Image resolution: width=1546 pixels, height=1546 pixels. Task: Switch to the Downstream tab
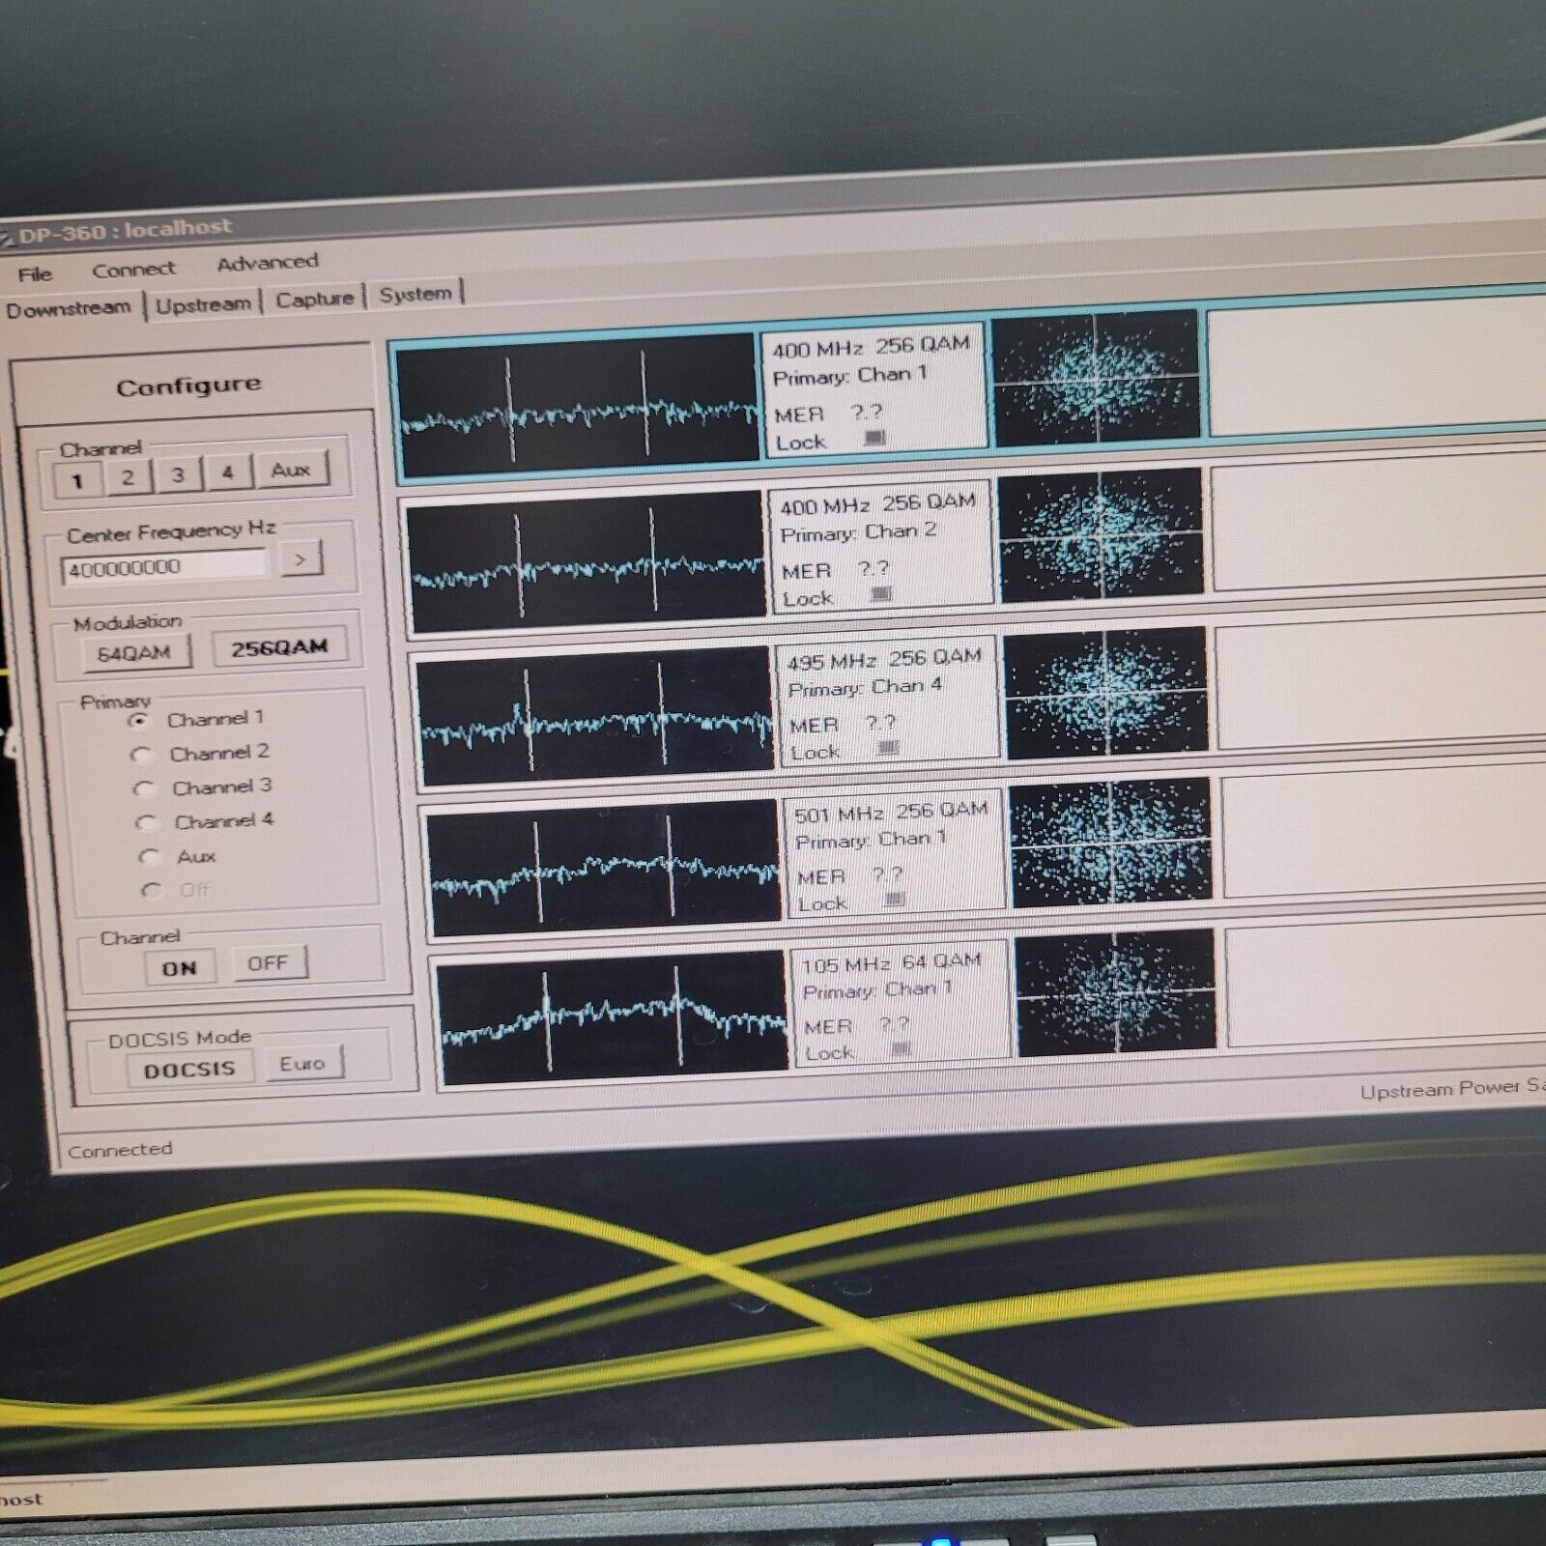[x=69, y=309]
